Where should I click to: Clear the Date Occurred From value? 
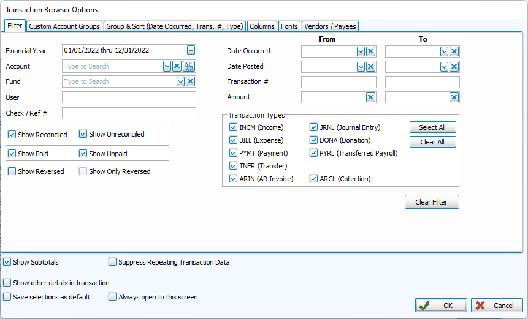tap(370, 51)
